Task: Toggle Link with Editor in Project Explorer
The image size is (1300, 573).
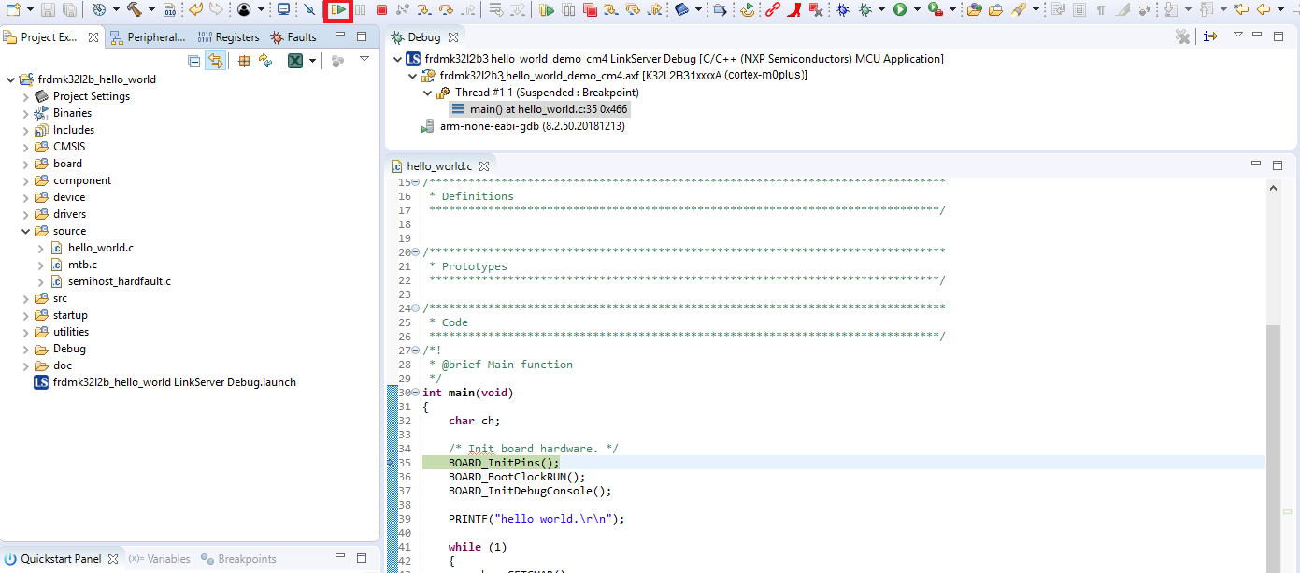Action: (215, 61)
